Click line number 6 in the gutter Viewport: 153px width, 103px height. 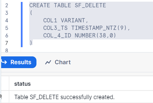(x=7, y=35)
